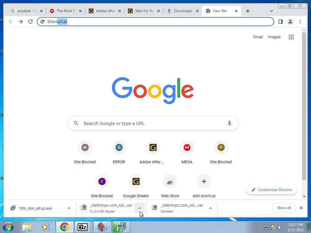Image resolution: width=311 pixels, height=233 pixels.
Task: Click Customize Chrome button
Action: (x=271, y=190)
